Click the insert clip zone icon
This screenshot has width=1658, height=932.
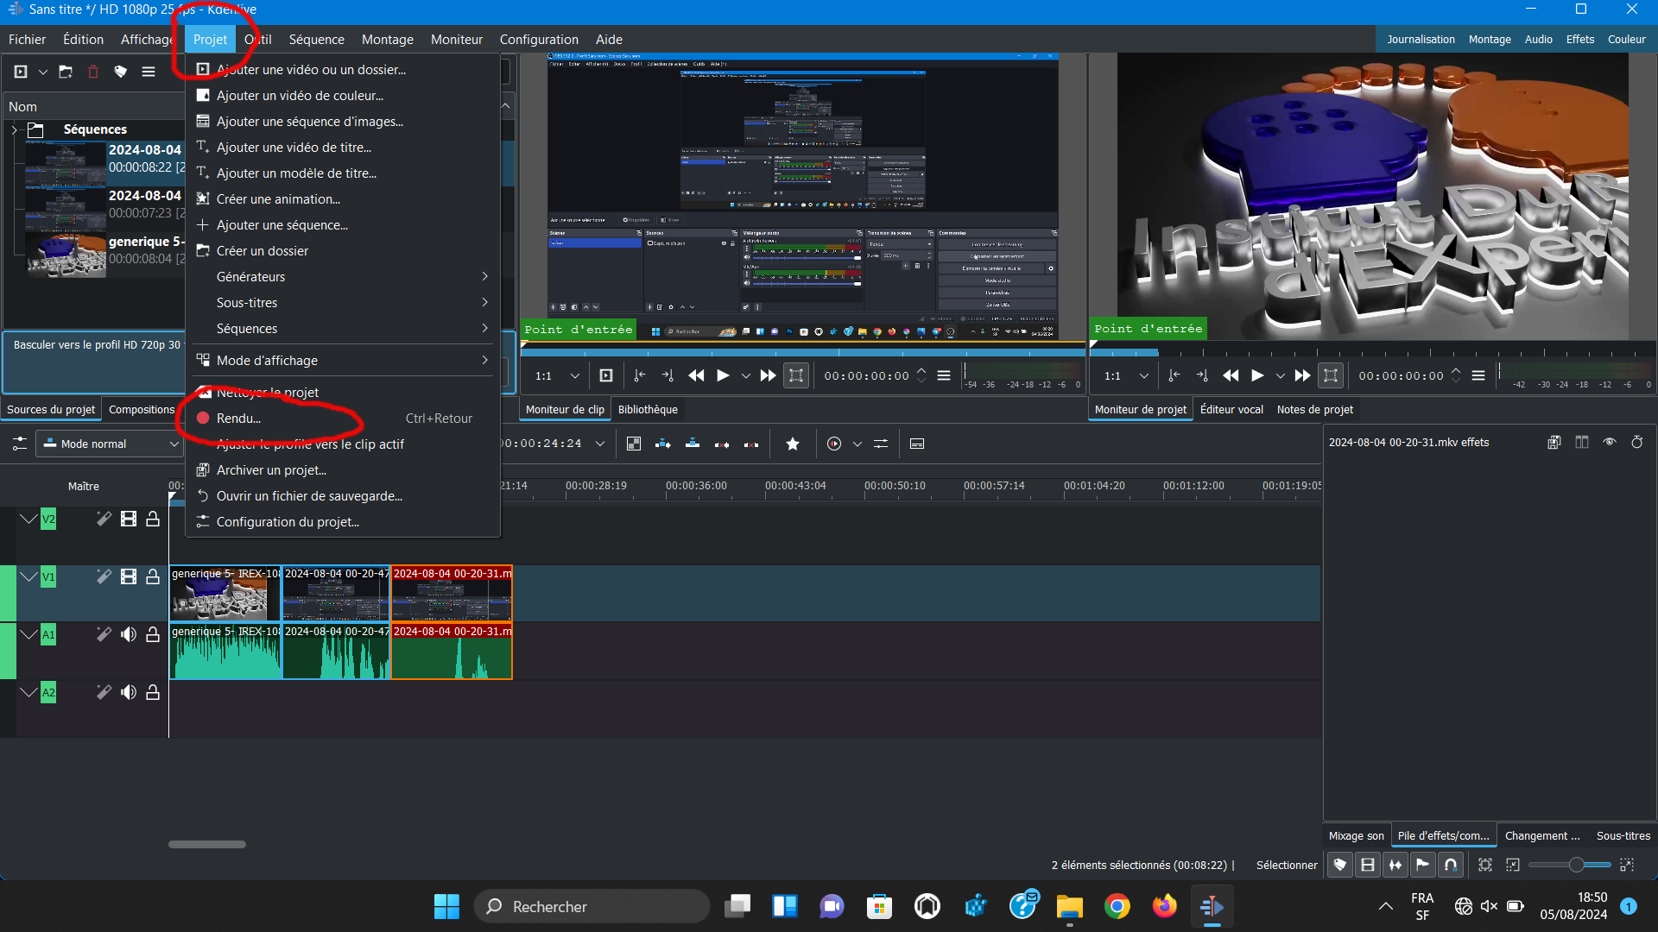point(663,444)
